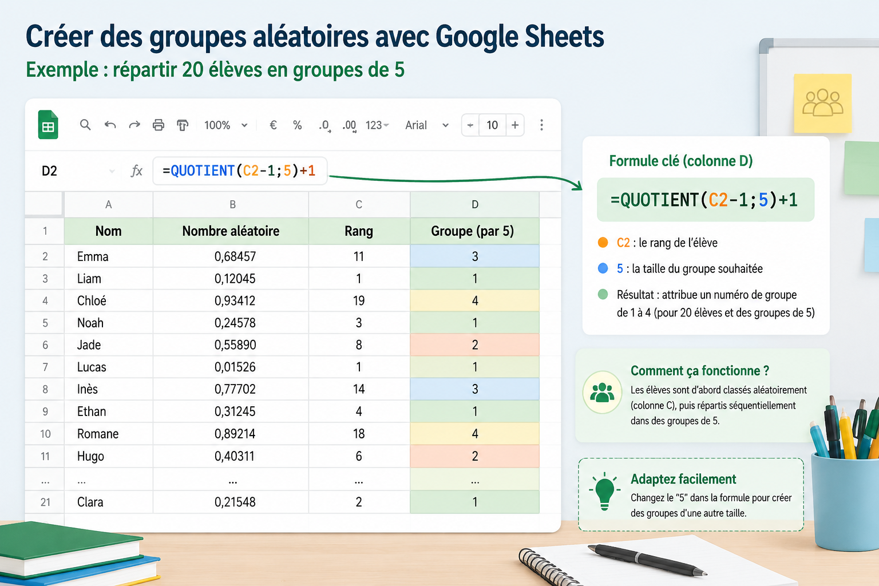This screenshot has width=879, height=586.
Task: Open the Arial font dropdown
Action: point(427,125)
